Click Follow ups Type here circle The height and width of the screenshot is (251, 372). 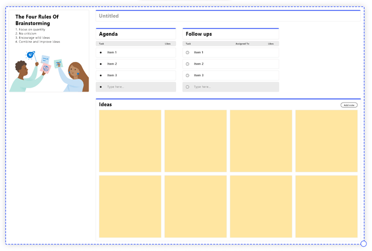(188, 87)
